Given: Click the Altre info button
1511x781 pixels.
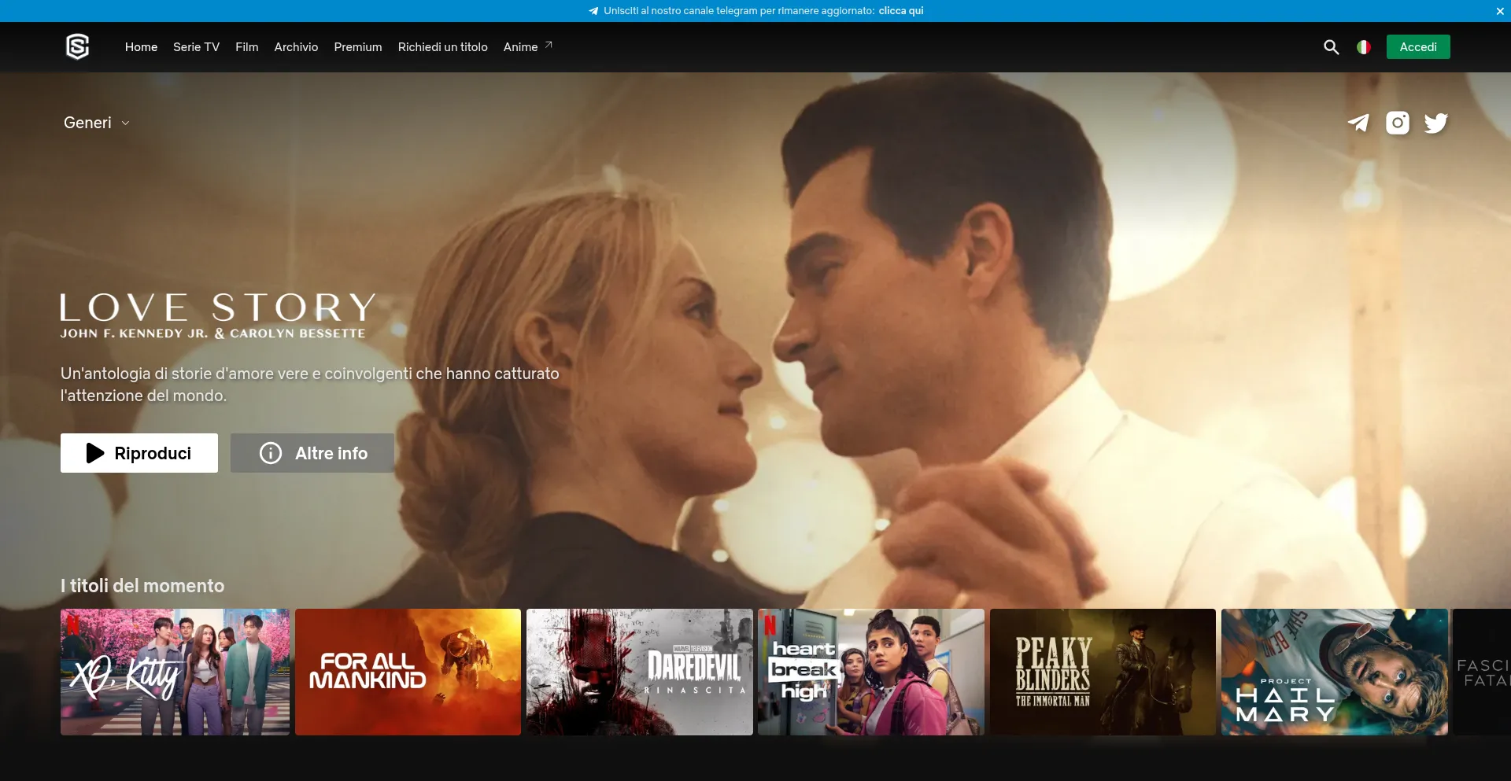Looking at the screenshot, I should (312, 453).
